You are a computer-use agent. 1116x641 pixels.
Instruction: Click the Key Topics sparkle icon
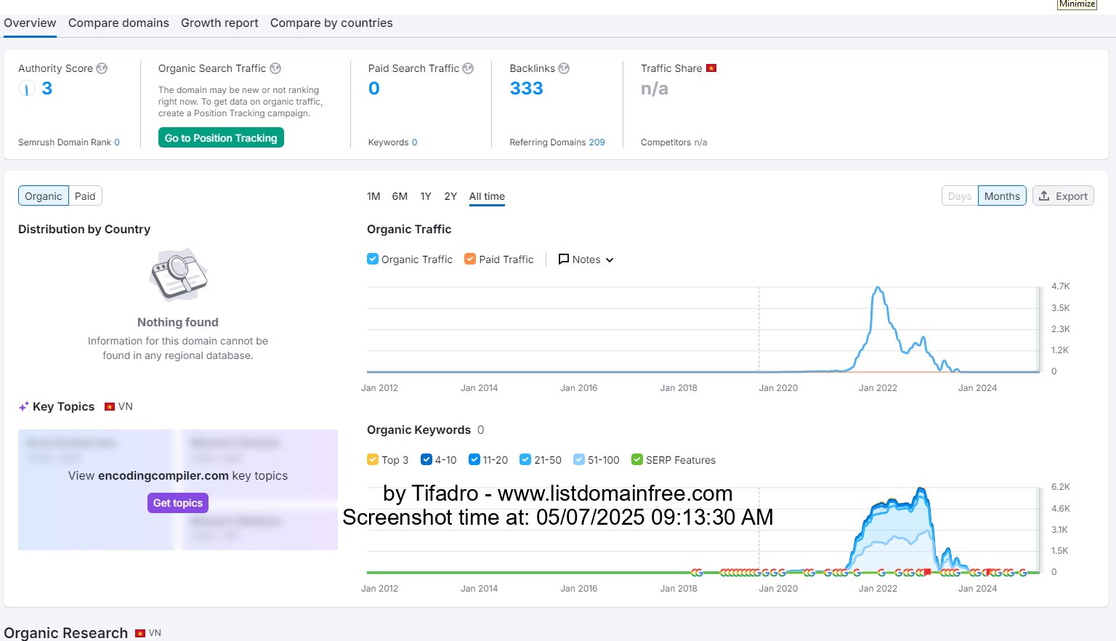coord(24,407)
